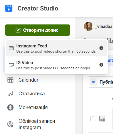Click the _vlaadaa profile avatar
The height and width of the screenshot is (134, 113).
88,26
